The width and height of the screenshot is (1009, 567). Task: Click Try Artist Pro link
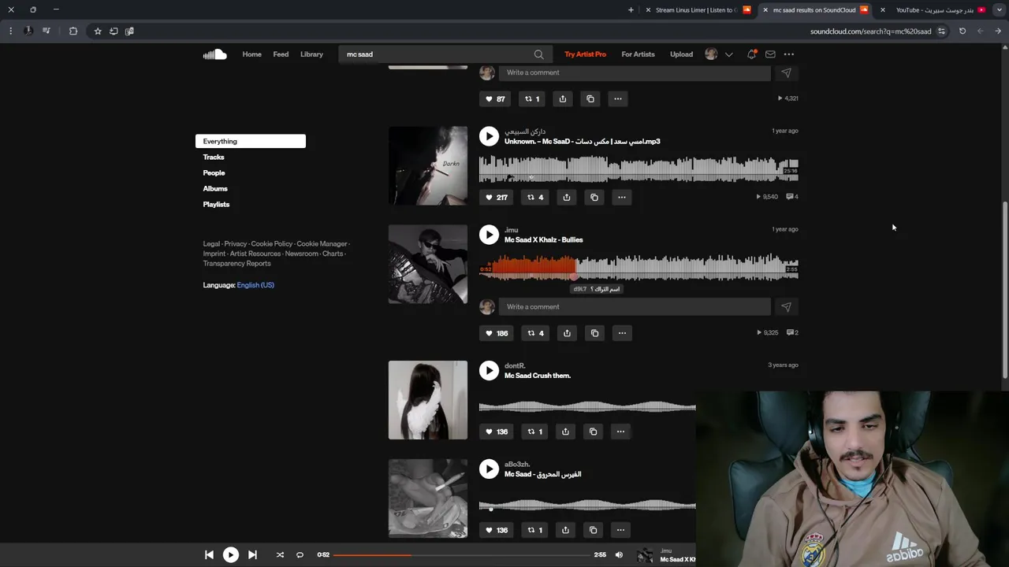585,54
